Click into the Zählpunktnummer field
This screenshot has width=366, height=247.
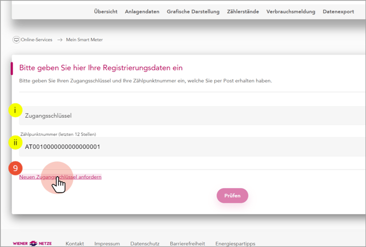[192, 147]
